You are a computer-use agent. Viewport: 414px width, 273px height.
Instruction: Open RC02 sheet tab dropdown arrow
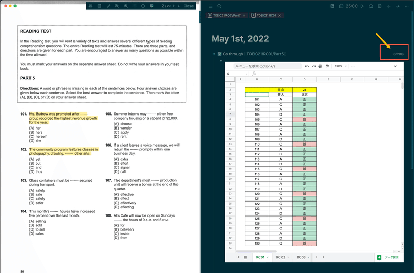pyautogui.click(x=288, y=257)
